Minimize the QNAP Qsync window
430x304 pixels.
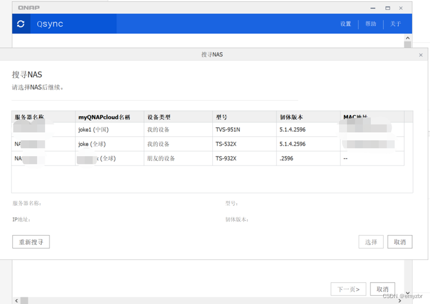point(373,8)
